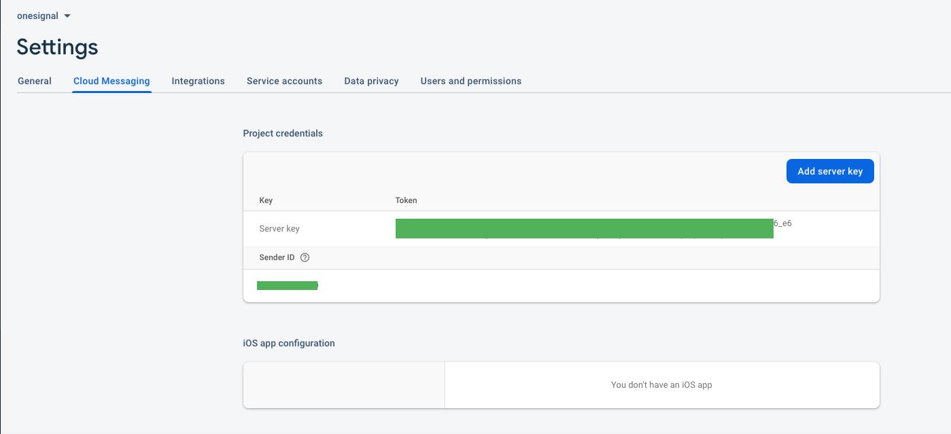The width and height of the screenshot is (951, 434).
Task: Click the Token column header
Action: [406, 200]
